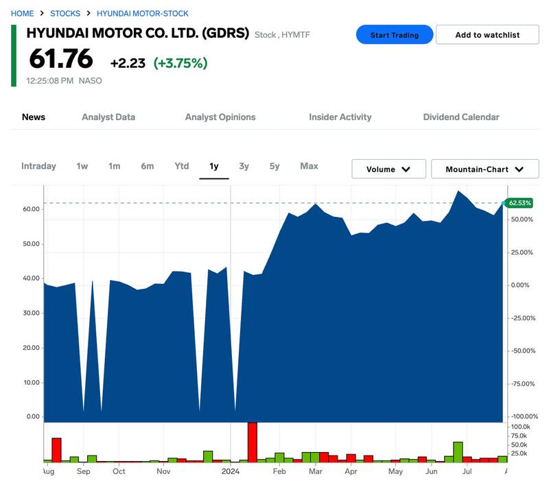Screen dimensions: 549x485
Task: Select the 1w chart range
Action: (x=82, y=166)
